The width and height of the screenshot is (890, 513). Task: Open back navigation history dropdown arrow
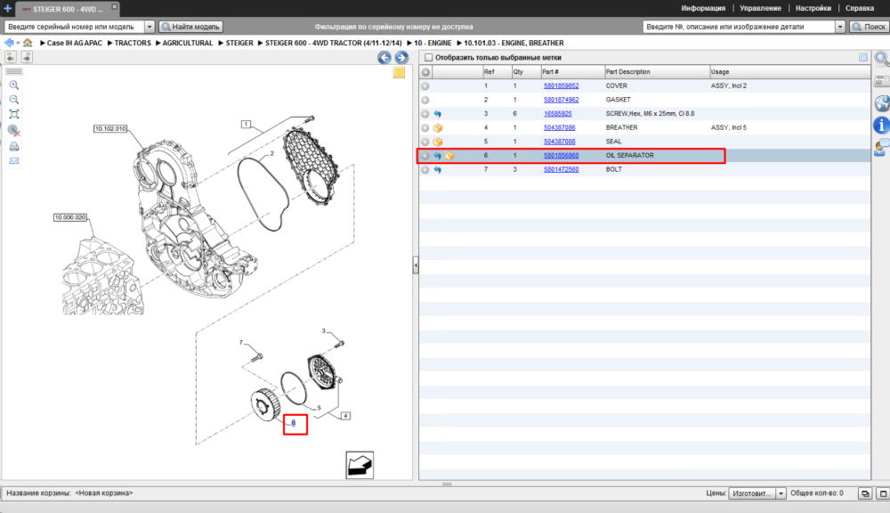tap(18, 43)
